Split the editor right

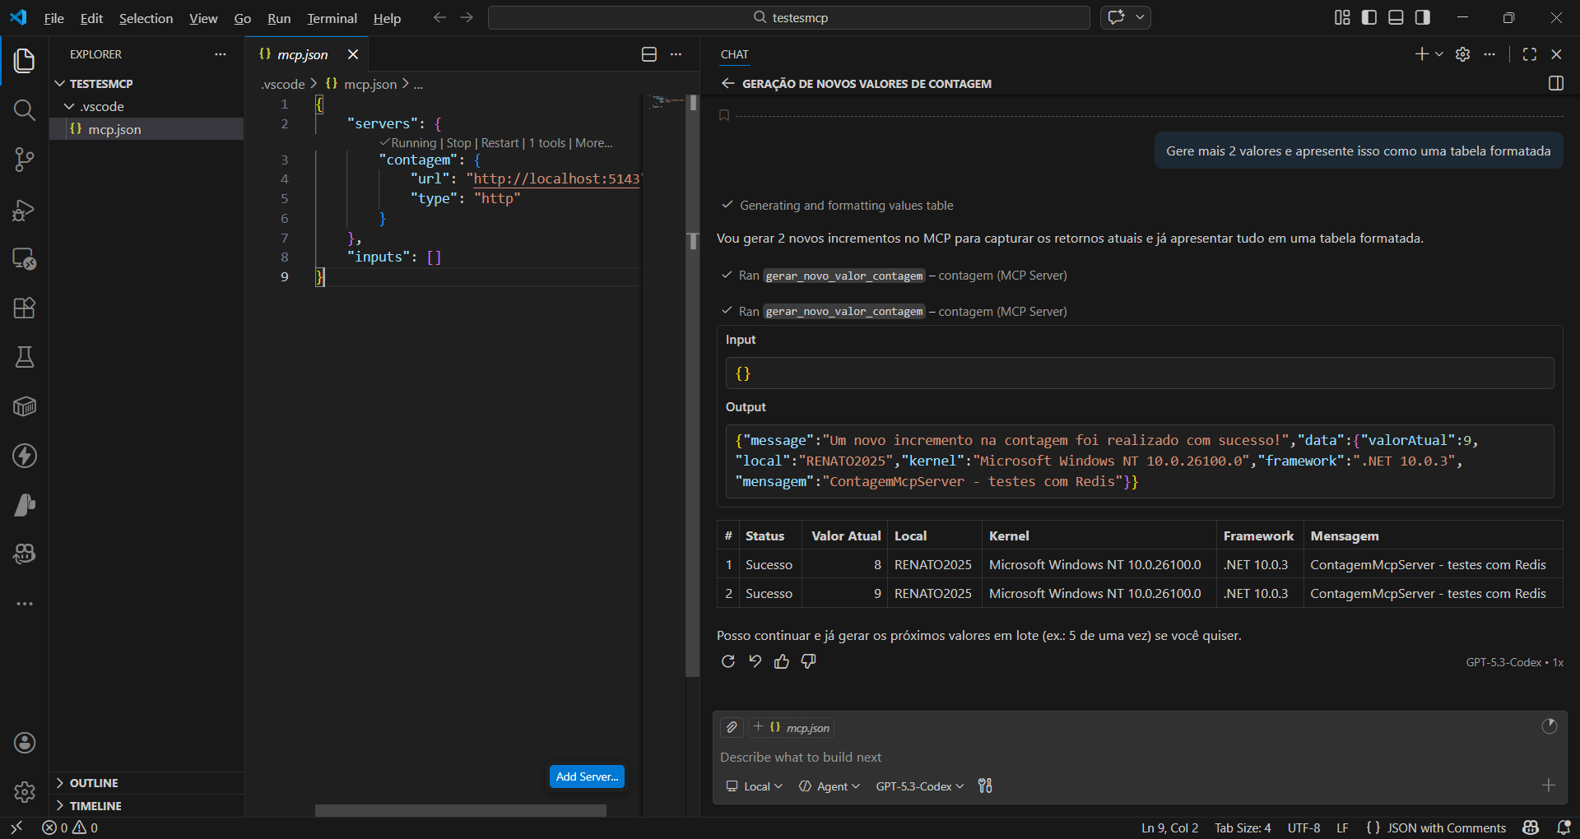[x=649, y=54]
